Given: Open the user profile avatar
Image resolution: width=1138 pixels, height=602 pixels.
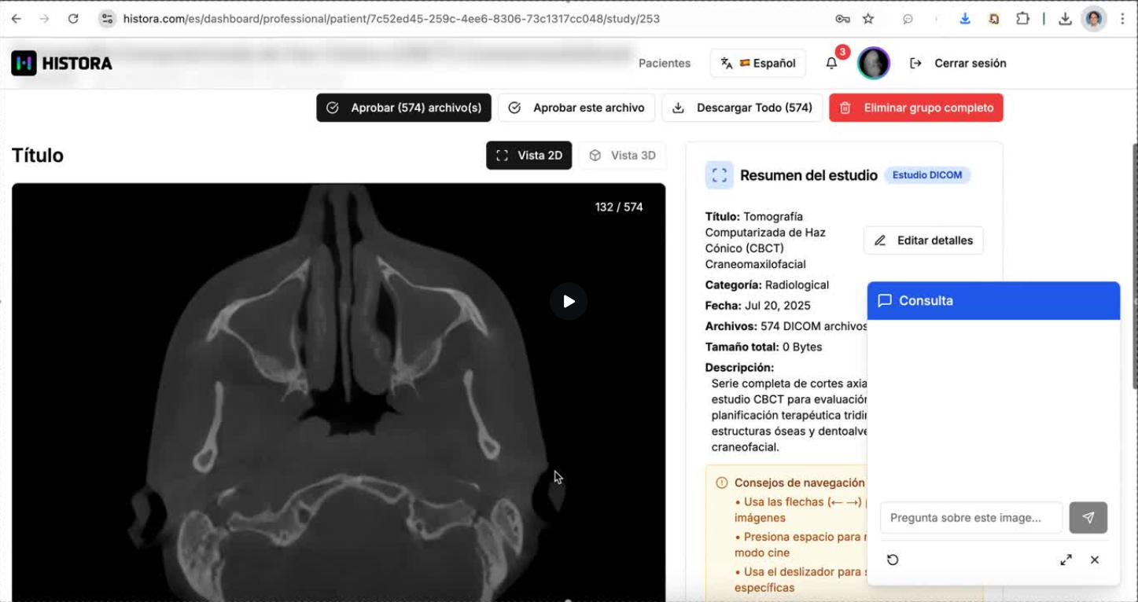Looking at the screenshot, I should tap(873, 64).
